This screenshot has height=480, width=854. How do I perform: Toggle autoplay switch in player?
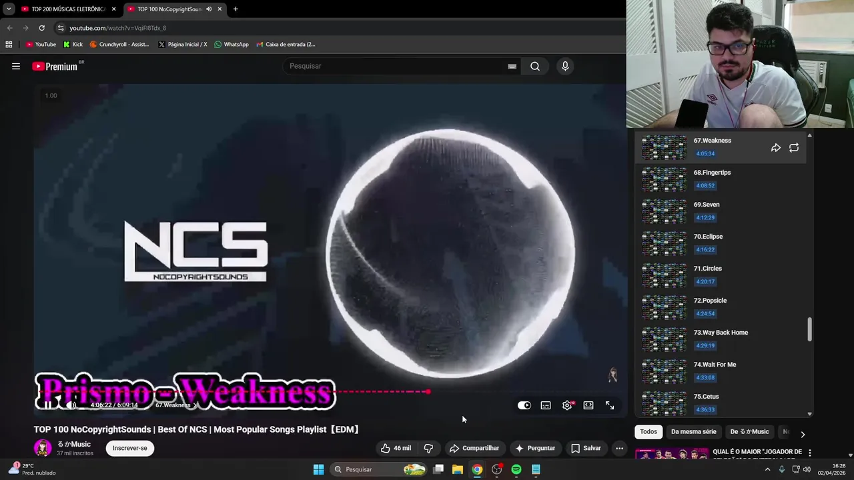click(524, 405)
